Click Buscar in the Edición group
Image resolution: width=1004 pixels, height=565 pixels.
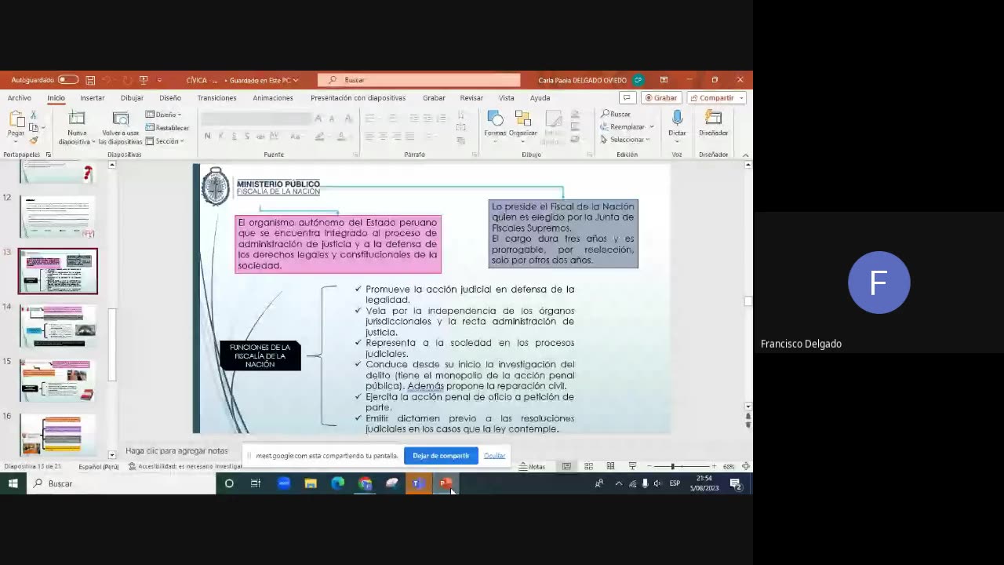pos(616,114)
